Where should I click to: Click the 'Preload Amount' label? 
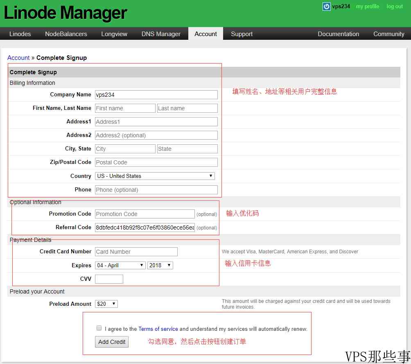(x=70, y=304)
